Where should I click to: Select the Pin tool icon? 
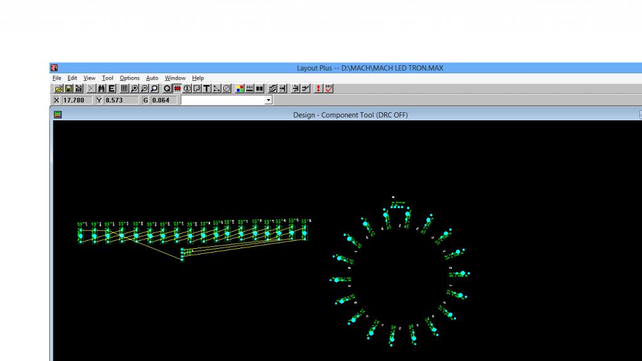pyautogui.click(x=187, y=88)
